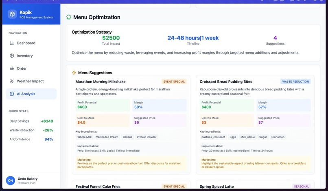Image resolution: width=328 pixels, height=191 pixels.
Task: Click the Vanilla Ice Cream ingredient tag
Action: pyautogui.click(x=107, y=137)
